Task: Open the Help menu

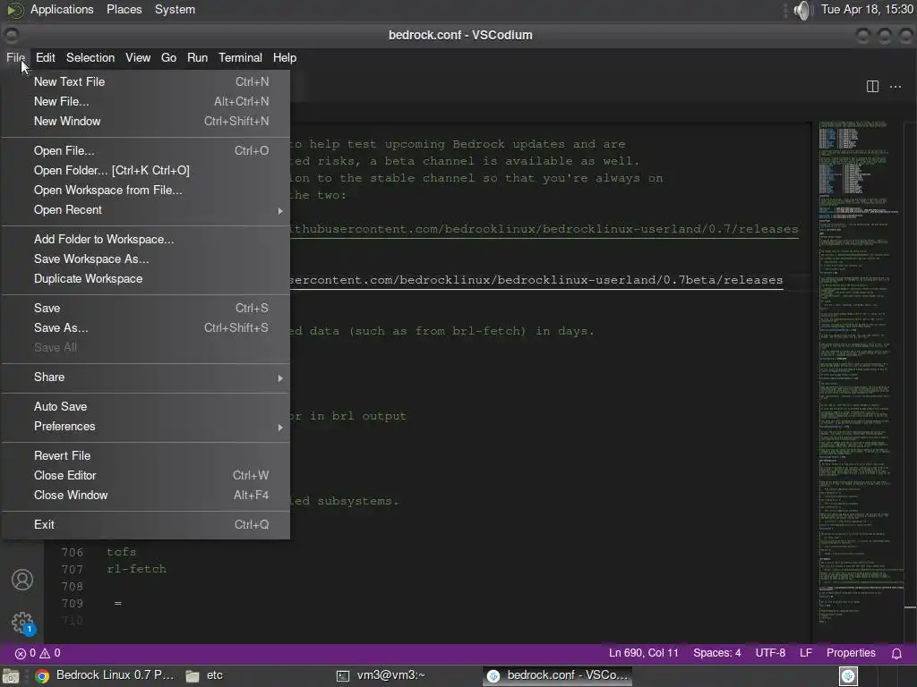Action: click(284, 58)
